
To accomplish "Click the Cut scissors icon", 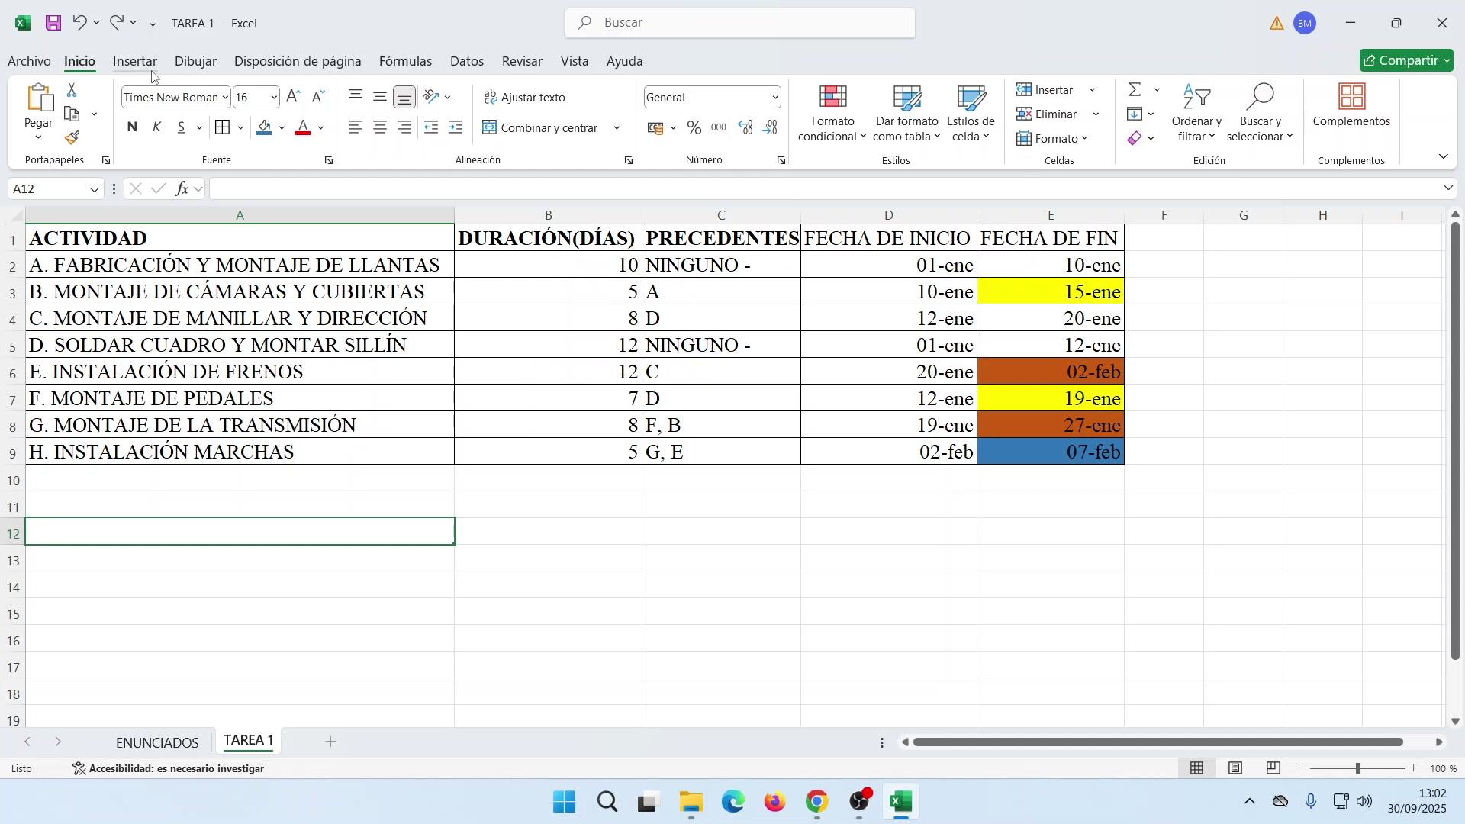I will 72,90.
